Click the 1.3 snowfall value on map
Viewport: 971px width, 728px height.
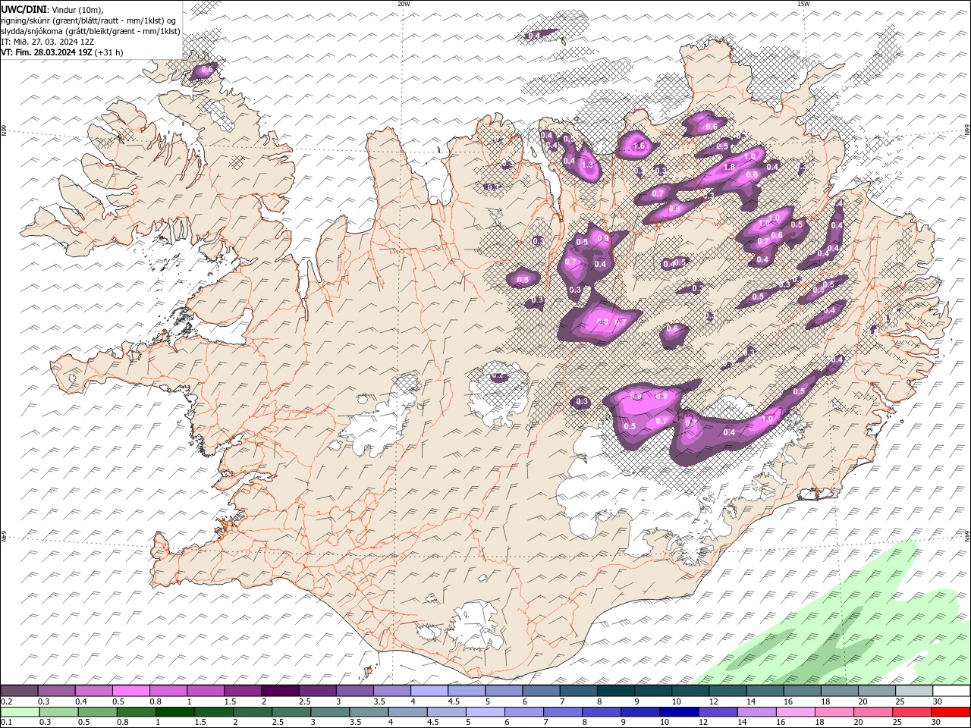586,165
